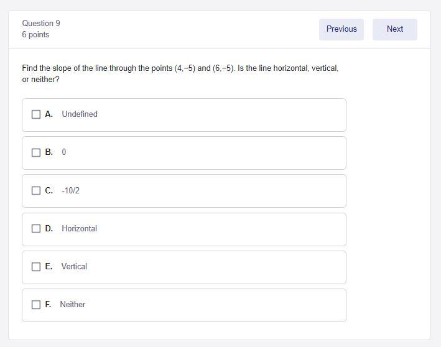
Task: Click the '0' answer text
Action: pos(64,152)
